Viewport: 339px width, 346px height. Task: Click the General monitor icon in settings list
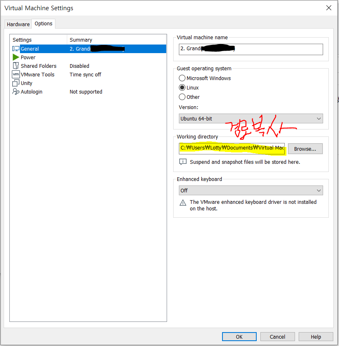(x=15, y=49)
